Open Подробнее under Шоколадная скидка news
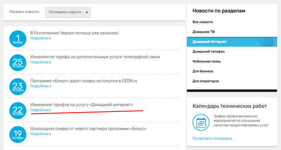 (x=41, y=134)
